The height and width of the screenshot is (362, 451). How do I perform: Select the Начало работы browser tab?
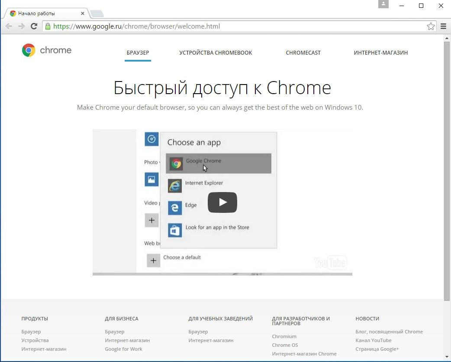click(46, 13)
